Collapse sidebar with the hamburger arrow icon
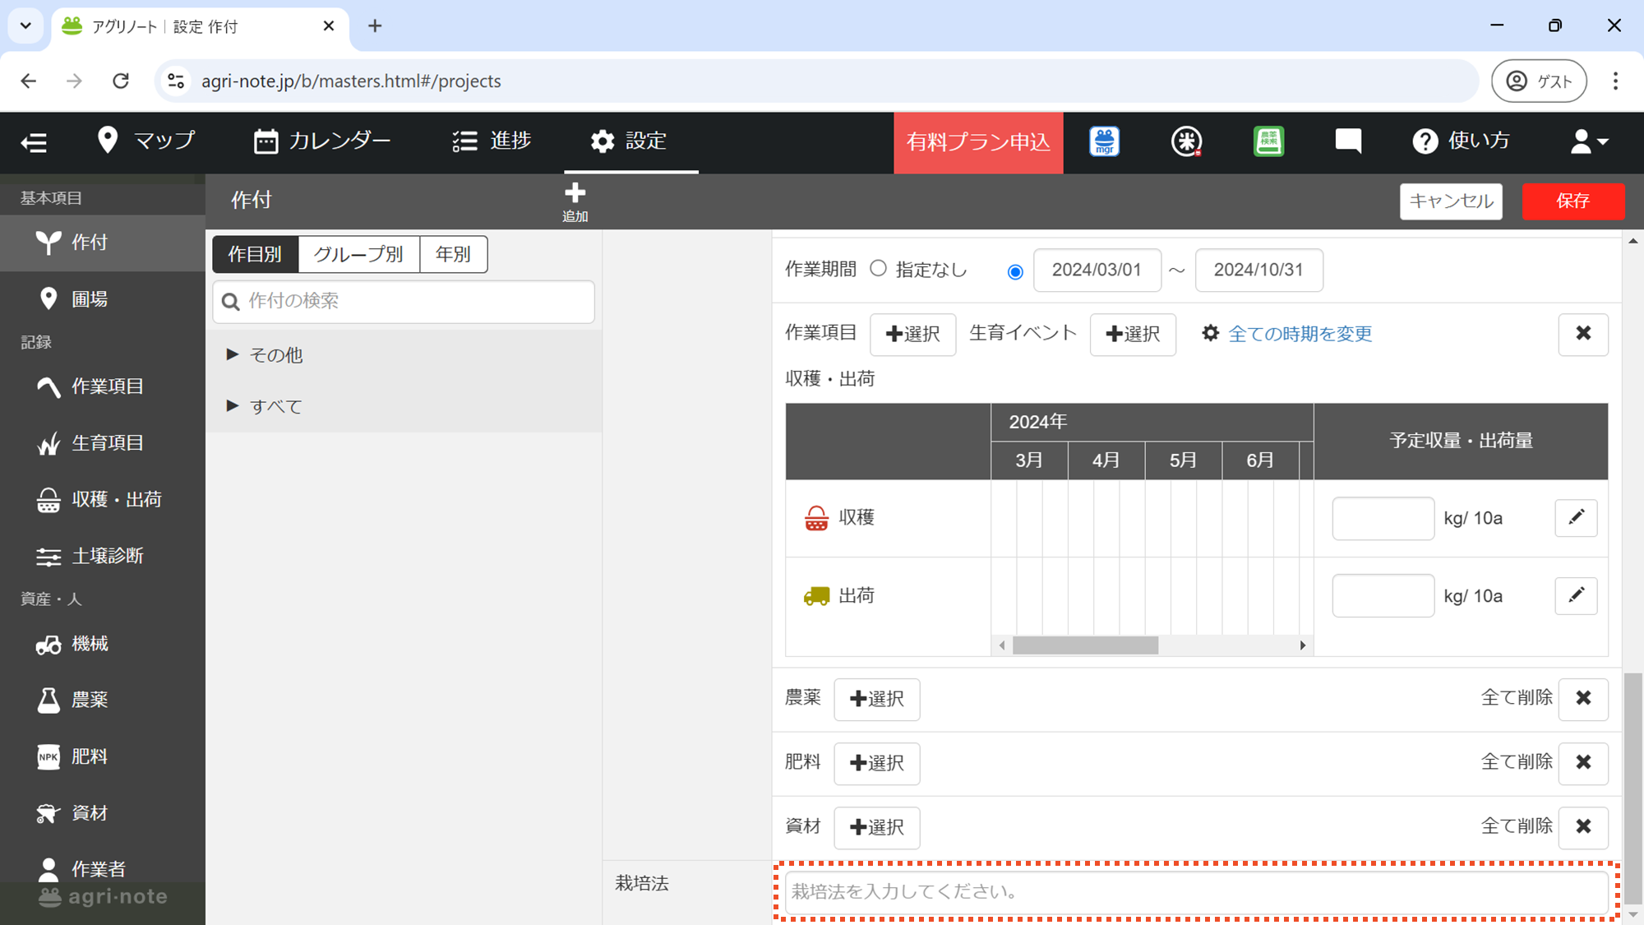Image resolution: width=1644 pixels, height=925 pixels. [x=34, y=142]
